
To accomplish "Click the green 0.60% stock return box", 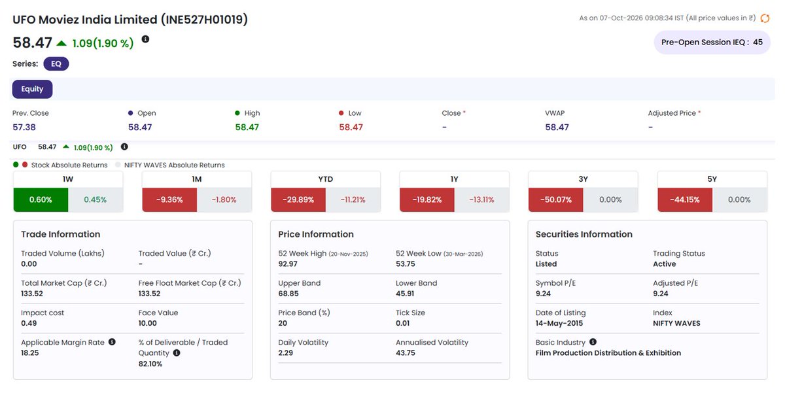I will (x=41, y=199).
